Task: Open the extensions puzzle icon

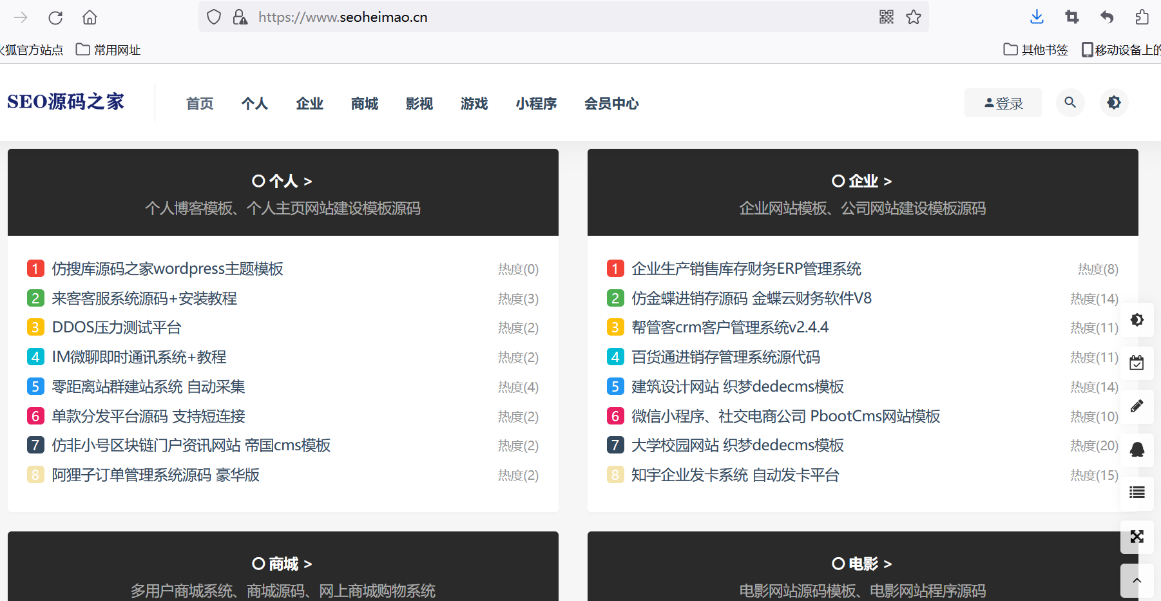Action: coord(1142,17)
